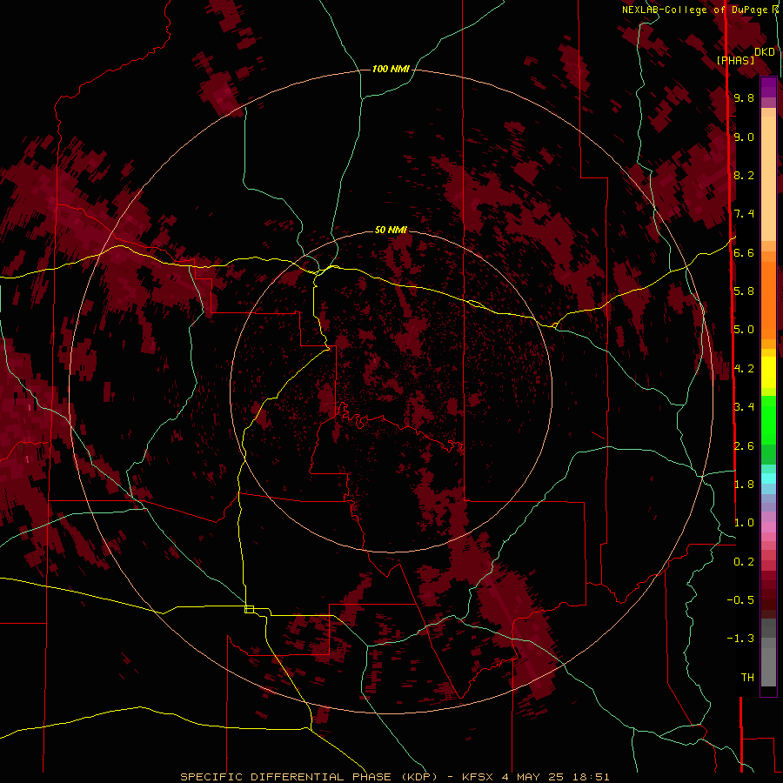
Task: Click the 9.8 value on the color scale
Action: (x=744, y=97)
